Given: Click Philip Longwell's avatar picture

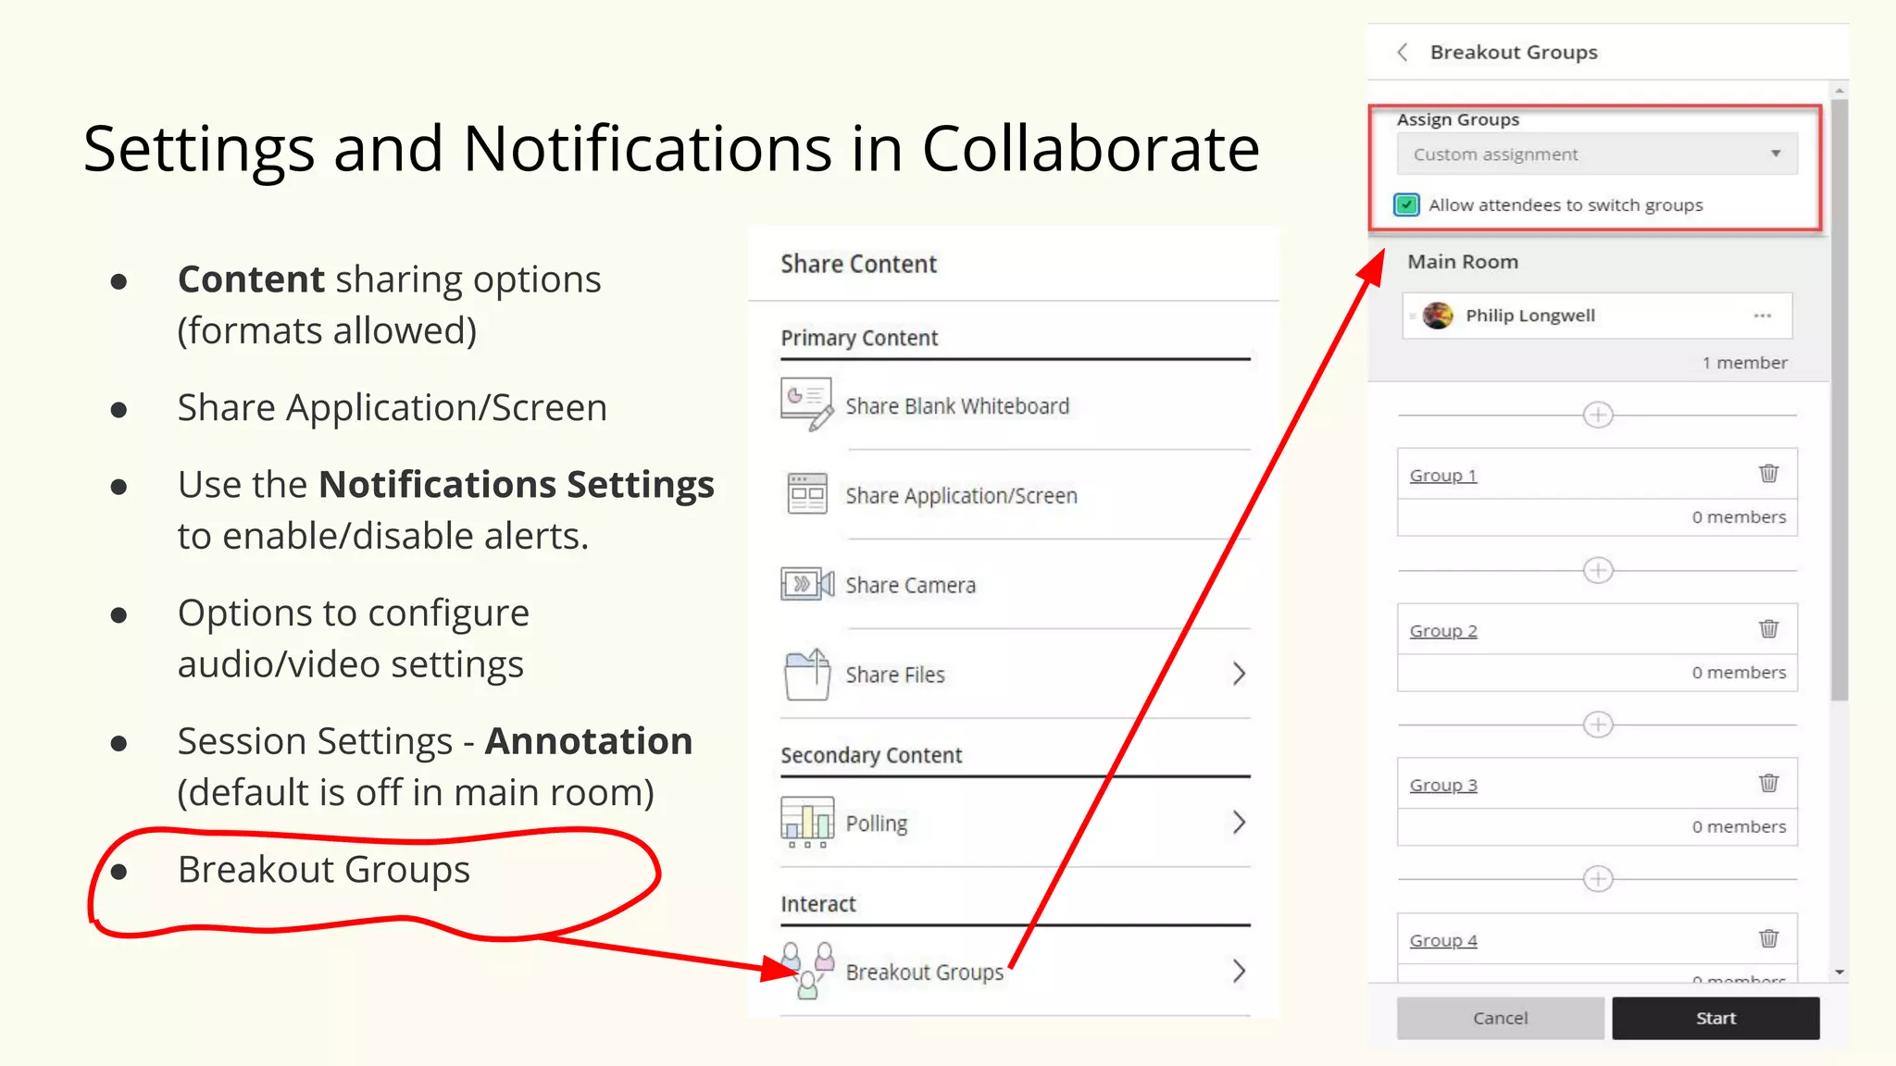Looking at the screenshot, I should (1438, 316).
